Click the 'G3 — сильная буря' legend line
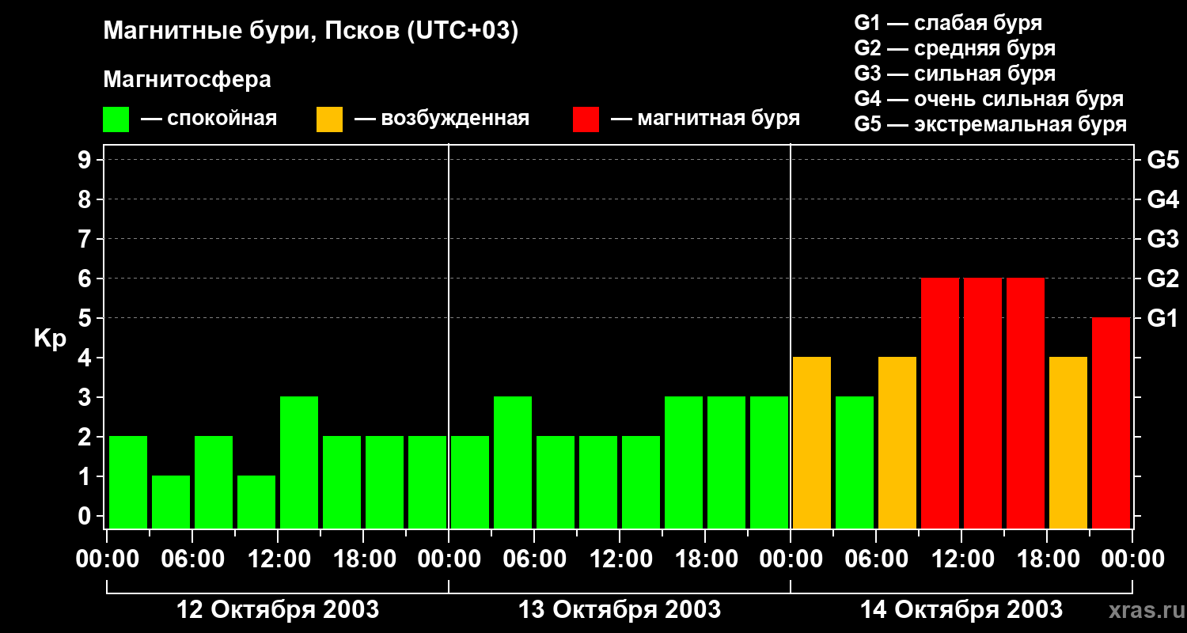 (954, 74)
